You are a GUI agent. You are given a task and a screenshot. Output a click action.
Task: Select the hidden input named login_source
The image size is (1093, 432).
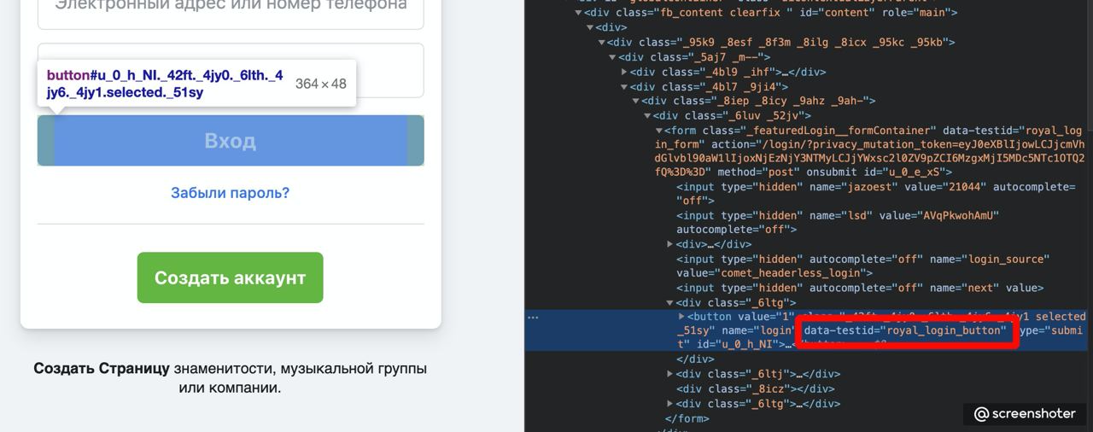pyautogui.click(x=863, y=266)
